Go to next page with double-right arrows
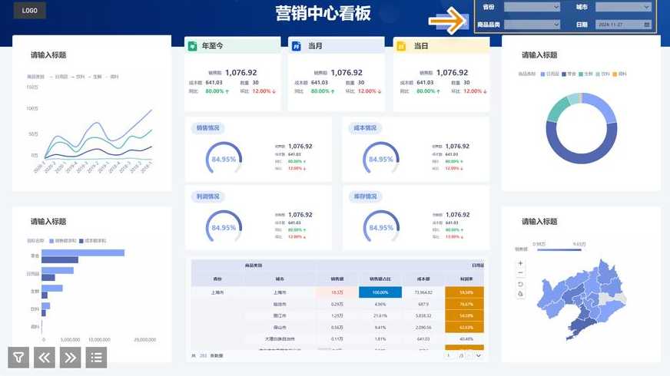This screenshot has width=670, height=376. (x=71, y=358)
